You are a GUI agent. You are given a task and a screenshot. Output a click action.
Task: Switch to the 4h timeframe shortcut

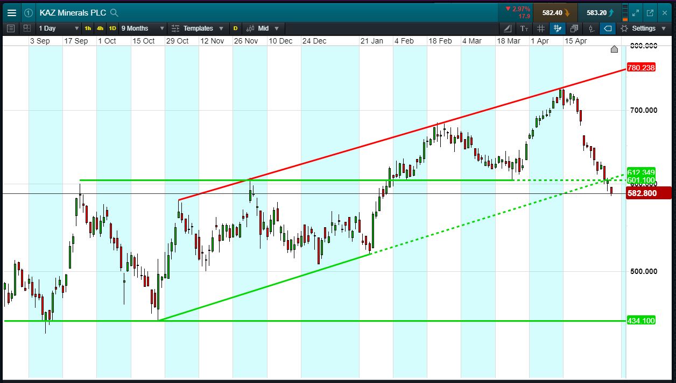tap(100, 28)
